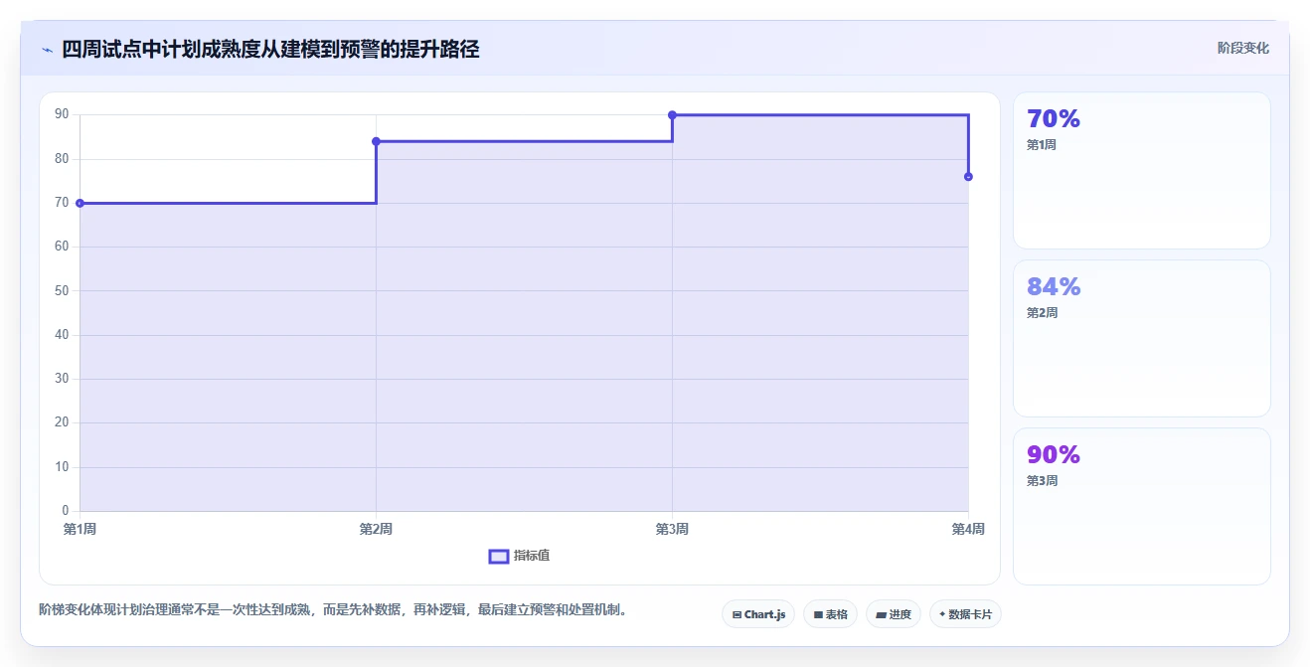Toggle the 指标值 legend item
1310x667 pixels.
click(x=520, y=556)
